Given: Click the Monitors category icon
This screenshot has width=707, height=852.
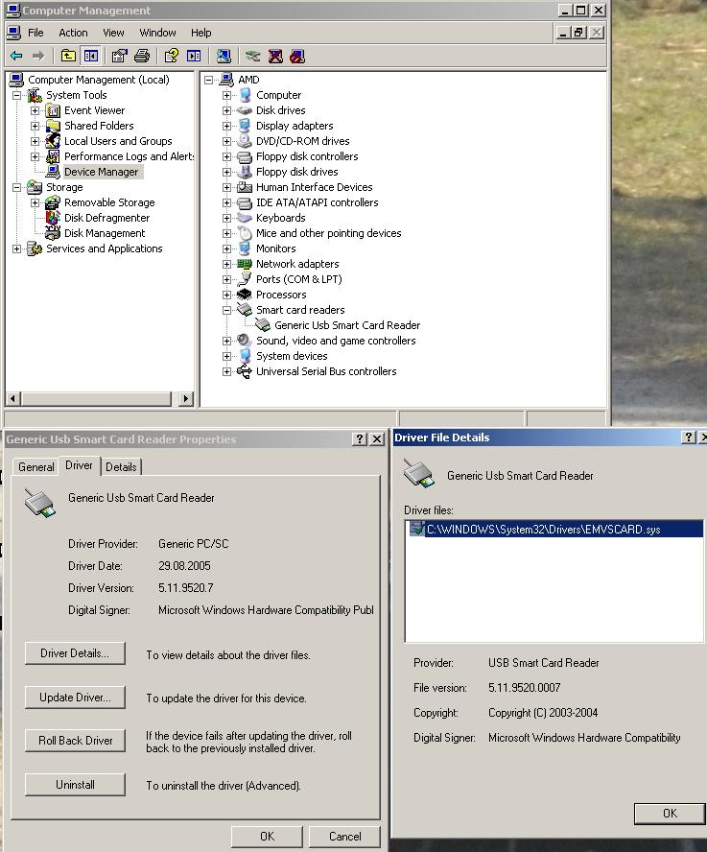Looking at the screenshot, I should click(x=245, y=248).
